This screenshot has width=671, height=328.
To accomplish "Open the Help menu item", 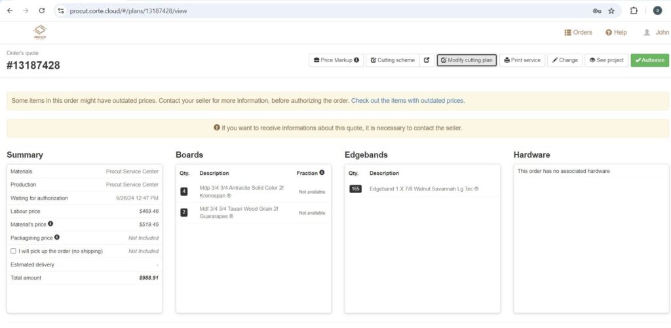I will [x=616, y=32].
